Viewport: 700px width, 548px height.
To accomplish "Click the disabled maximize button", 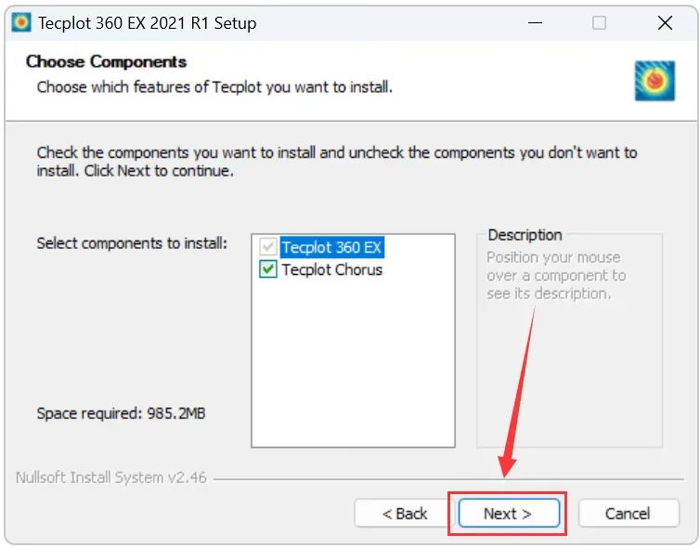I will (599, 22).
